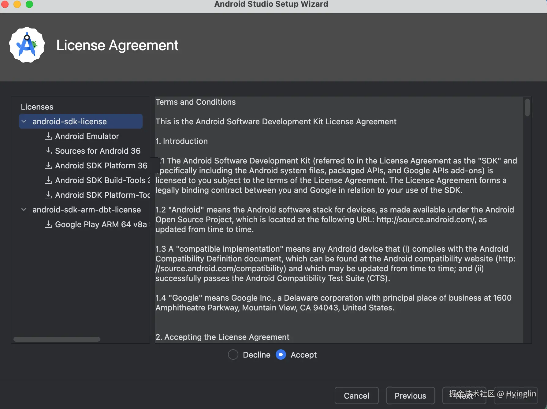547x409 pixels.
Task: Click the paragraph starting with 1.2 "Android" means
Action: [335, 219]
